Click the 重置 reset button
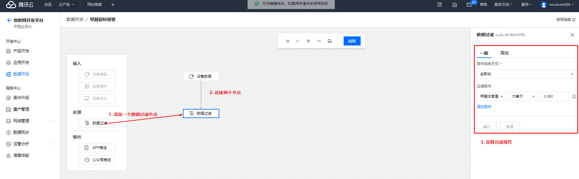Viewport: 579px width, 179px height. coord(510,127)
